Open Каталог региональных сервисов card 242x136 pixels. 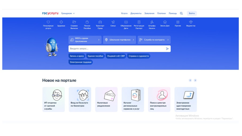tap(133, 100)
